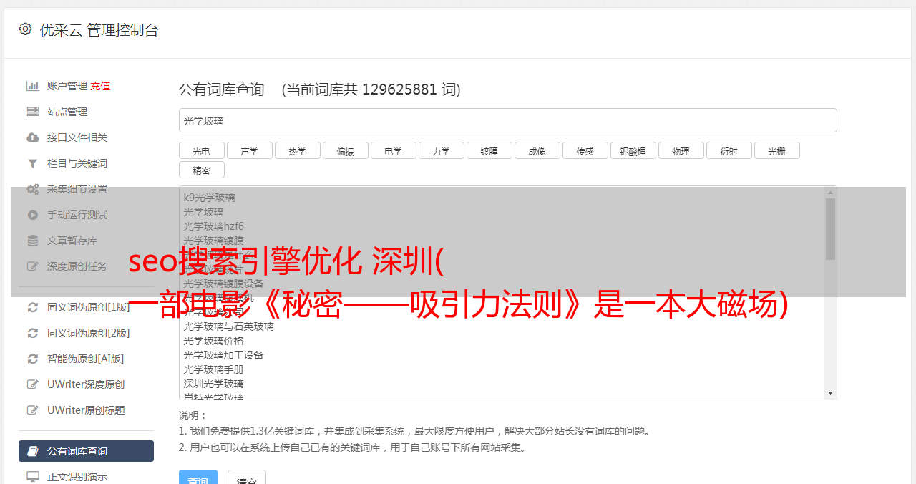Click the 优采云 管理控制台 header title
Image resolution: width=916 pixels, height=484 pixels.
99,30
